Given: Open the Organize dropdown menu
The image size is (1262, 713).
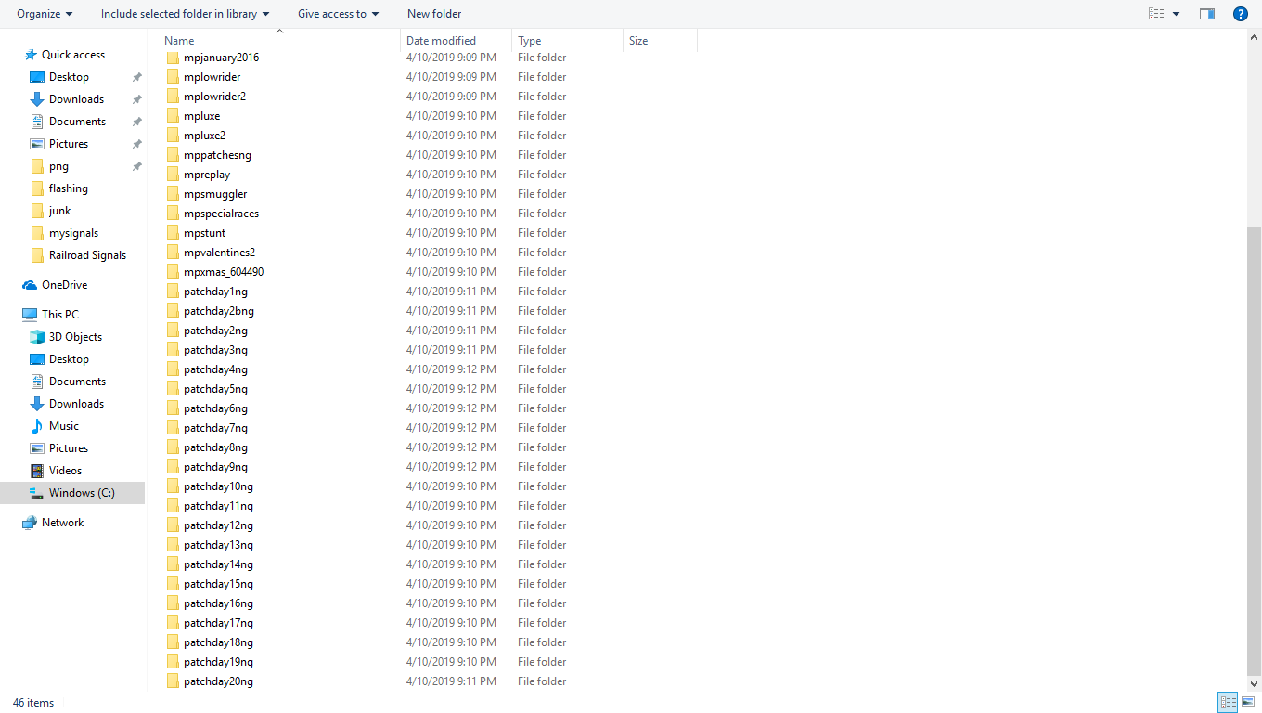Looking at the screenshot, I should point(45,14).
